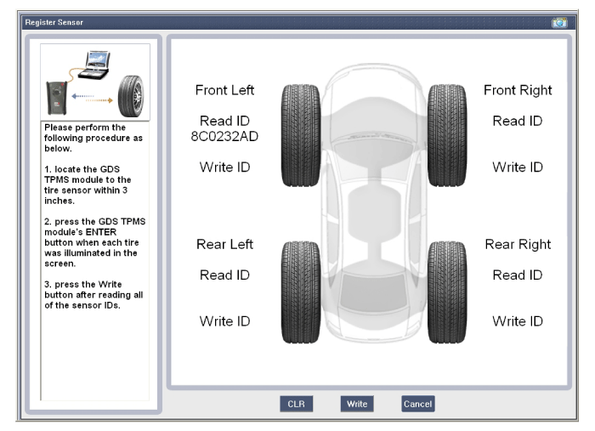Cancel the sensor registration
Image resolution: width=595 pixels, height=431 pixels.
pyautogui.click(x=417, y=404)
